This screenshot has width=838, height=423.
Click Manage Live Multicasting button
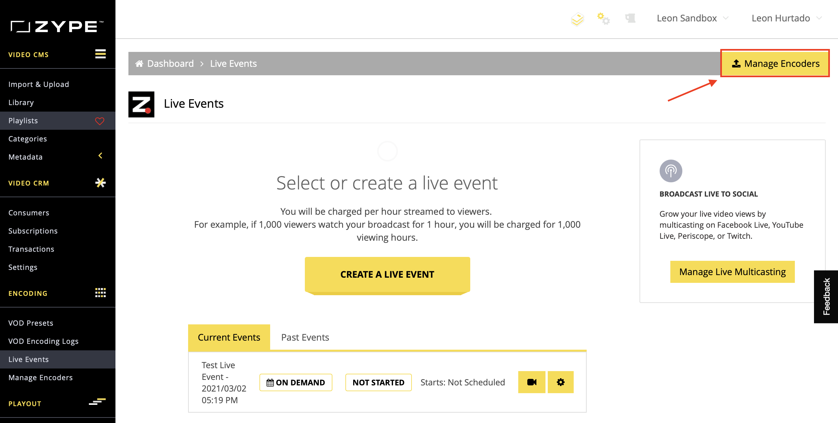(x=732, y=272)
